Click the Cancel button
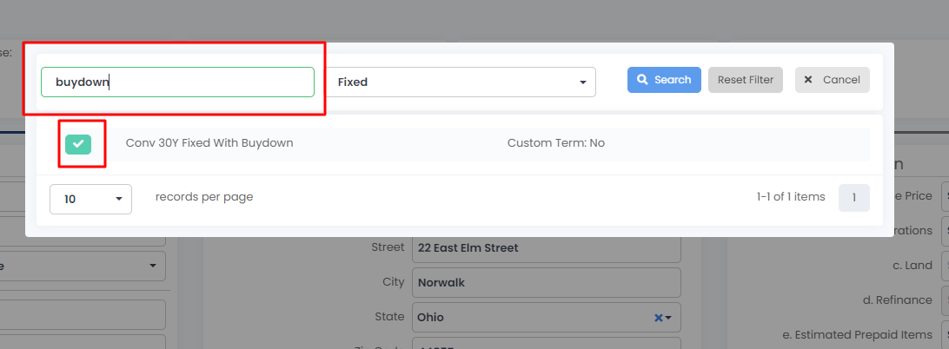Image resolution: width=949 pixels, height=349 pixels. (833, 80)
